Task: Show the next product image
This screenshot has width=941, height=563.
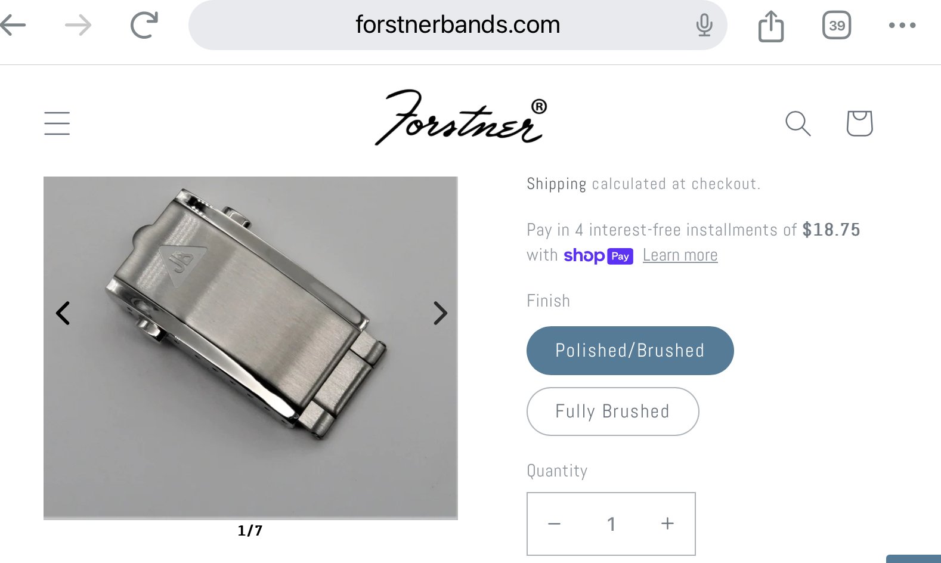Action: click(440, 313)
